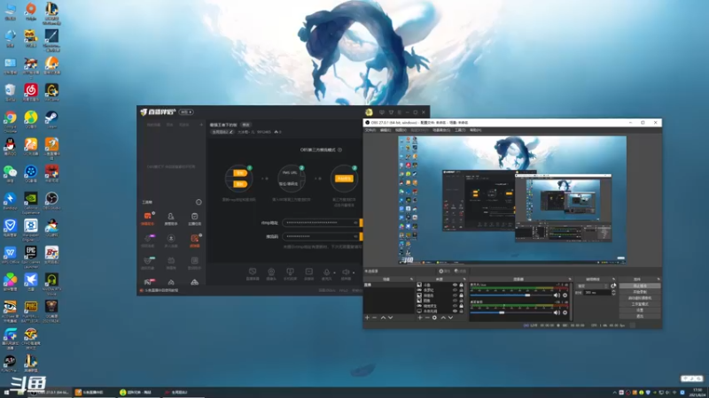Open Google Chrome desktop shortcut

[10, 120]
